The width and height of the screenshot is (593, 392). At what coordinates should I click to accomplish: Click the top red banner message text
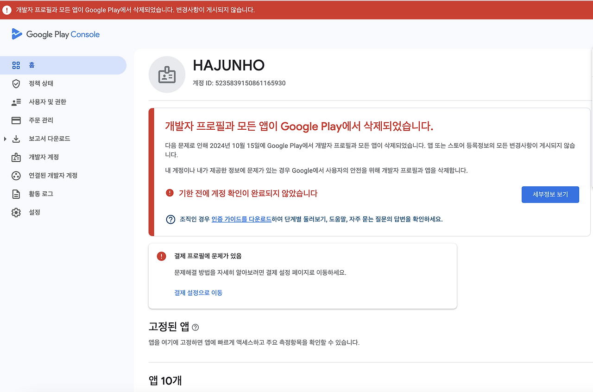[x=135, y=10]
